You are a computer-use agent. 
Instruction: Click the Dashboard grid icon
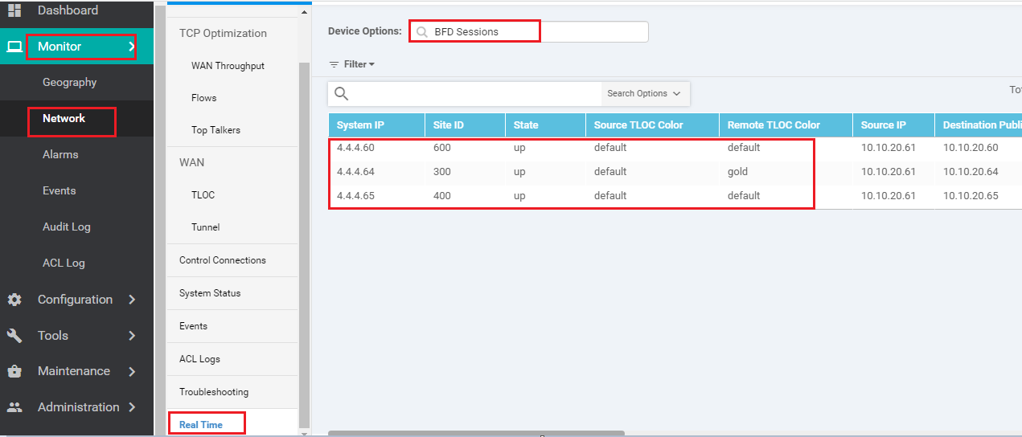tap(14, 10)
